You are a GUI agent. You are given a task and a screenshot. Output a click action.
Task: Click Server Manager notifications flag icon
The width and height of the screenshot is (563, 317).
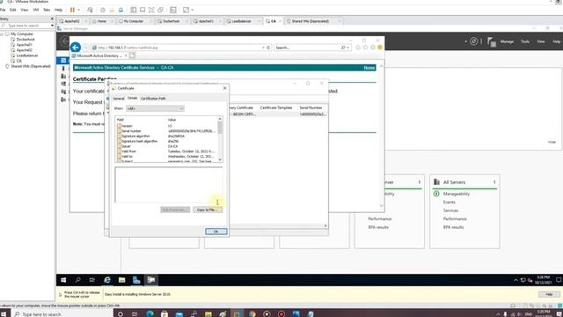[491, 42]
